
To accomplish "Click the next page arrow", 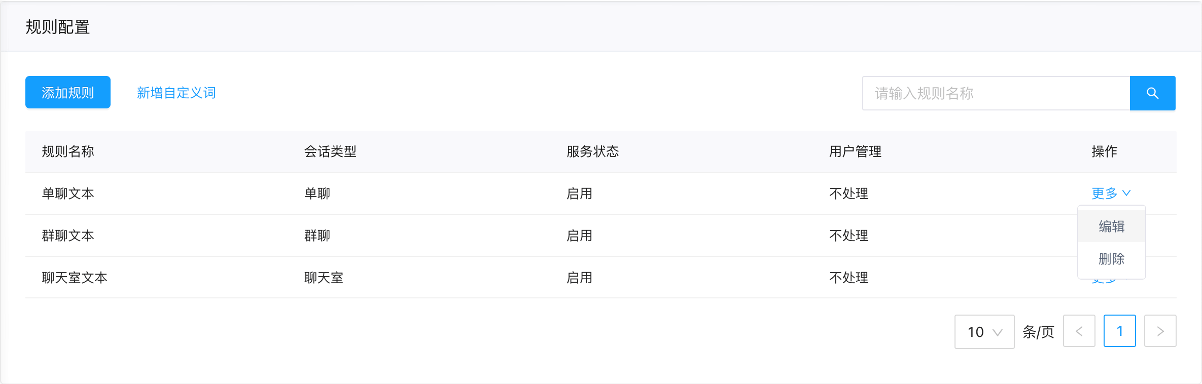I will tap(1160, 331).
